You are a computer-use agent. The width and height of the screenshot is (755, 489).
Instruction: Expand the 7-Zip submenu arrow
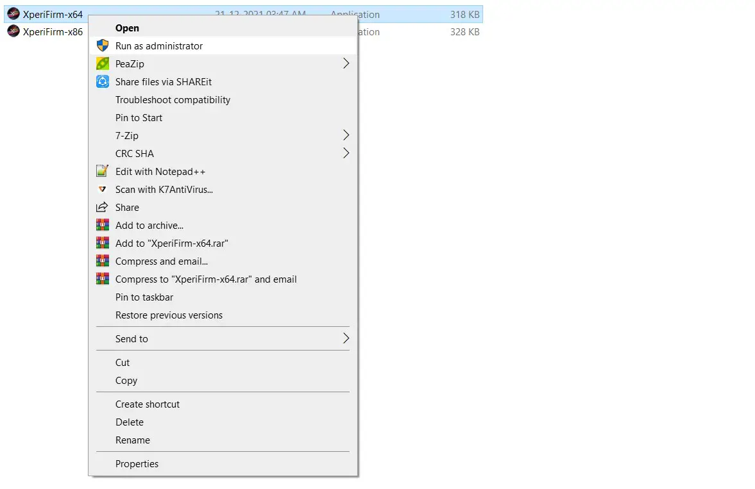click(346, 135)
